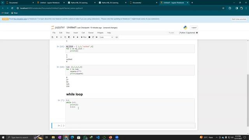Open the tab search dropdown arrow
Image resolution: width=249 pixels, height=140 pixels.
tap(3, 3)
